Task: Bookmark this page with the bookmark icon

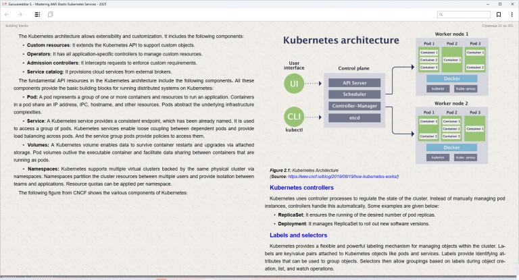Action: pos(499,15)
